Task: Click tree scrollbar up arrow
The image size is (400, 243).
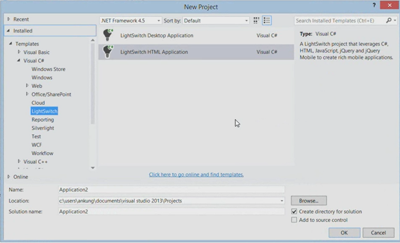Action: 93,40
